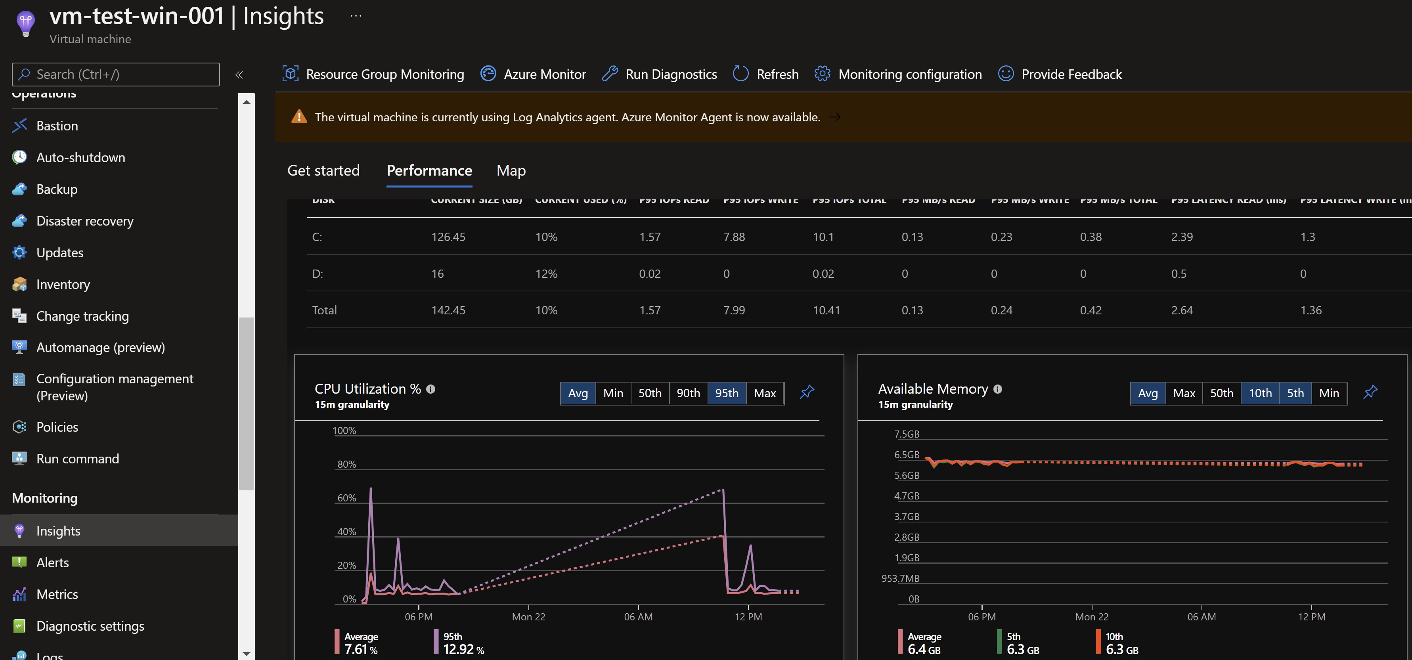Click the 10th 6.3 GB memory legend swatch

(x=1098, y=642)
